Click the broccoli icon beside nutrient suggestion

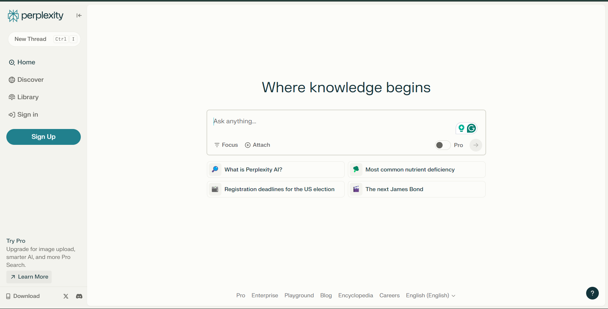tap(356, 170)
